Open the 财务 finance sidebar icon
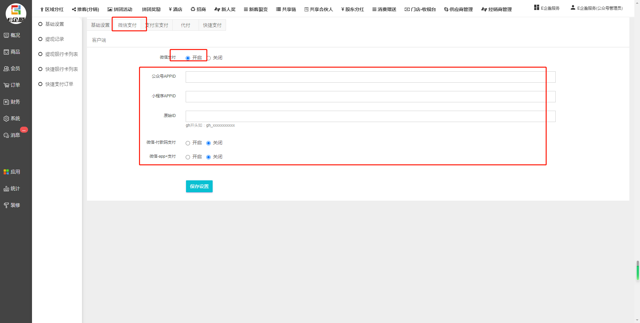Image resolution: width=640 pixels, height=323 pixels. coord(6,102)
